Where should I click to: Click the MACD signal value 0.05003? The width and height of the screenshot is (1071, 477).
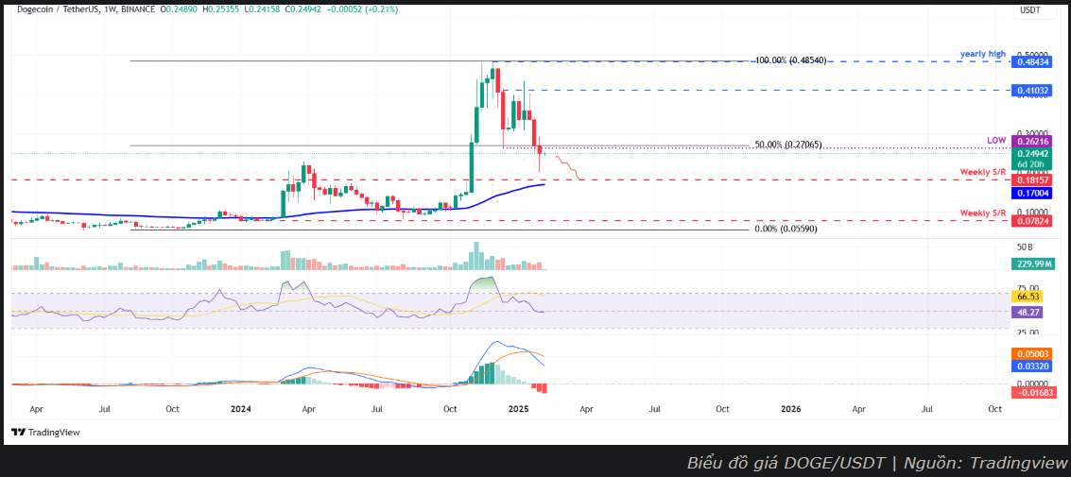point(1032,353)
